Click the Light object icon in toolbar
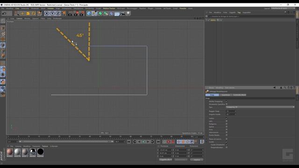This screenshot has width=299, height=168. [128, 14]
